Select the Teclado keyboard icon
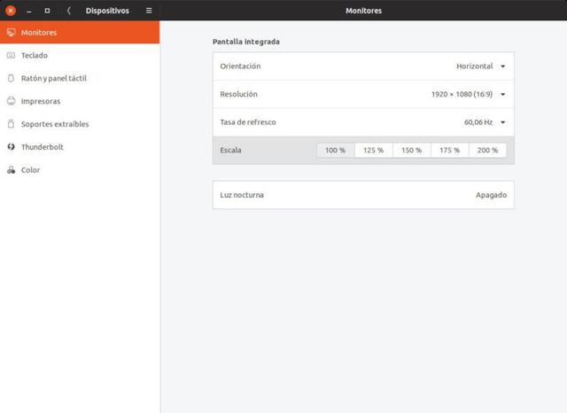The image size is (567, 413). click(11, 56)
